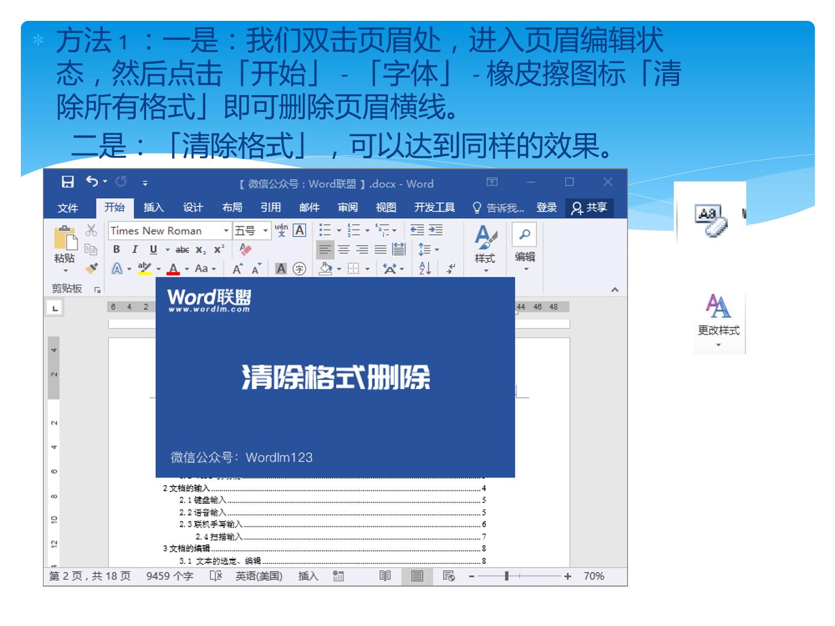Screen dimensions: 835x626
Task: Click the 登录 sign-in link
Action: [546, 208]
